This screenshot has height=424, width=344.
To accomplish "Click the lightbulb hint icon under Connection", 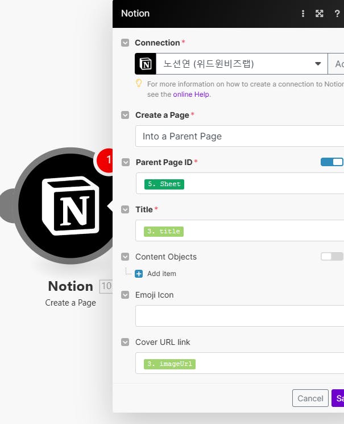I will point(139,83).
